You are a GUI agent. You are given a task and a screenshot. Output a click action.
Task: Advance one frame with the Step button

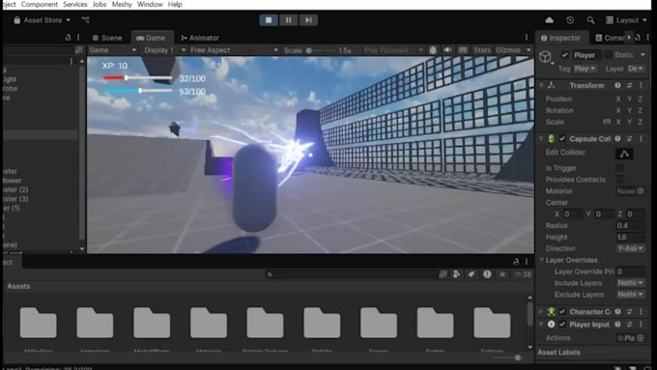(x=308, y=20)
